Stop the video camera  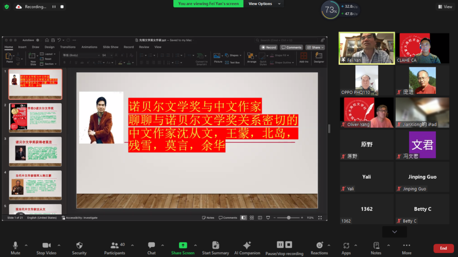[x=46, y=246]
